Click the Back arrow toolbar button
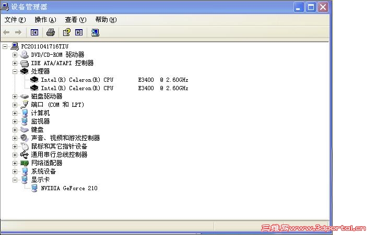The height and width of the screenshot is (235, 376). 6,32
